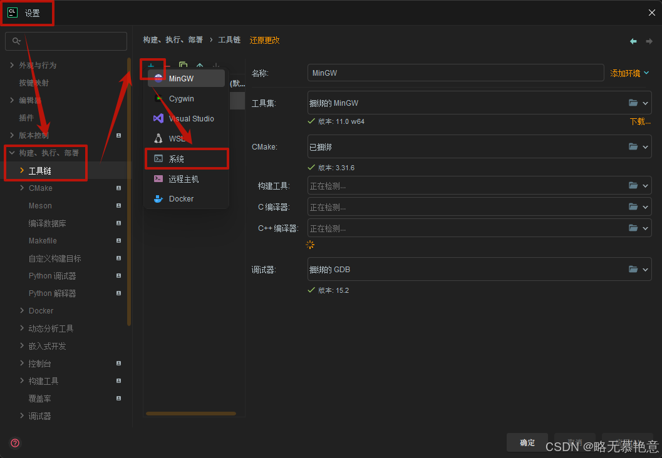Open the 工具集 dropdown arrow
Screen dimensions: 662x458
click(x=645, y=103)
